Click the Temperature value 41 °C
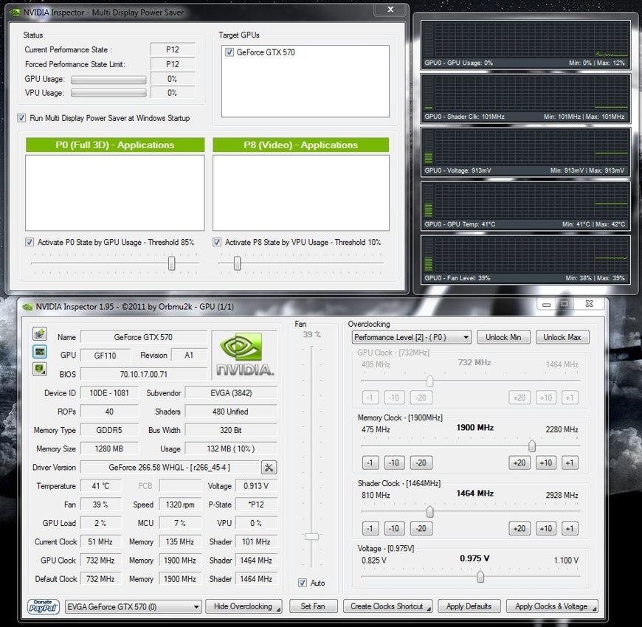The width and height of the screenshot is (642, 627). coord(100,486)
